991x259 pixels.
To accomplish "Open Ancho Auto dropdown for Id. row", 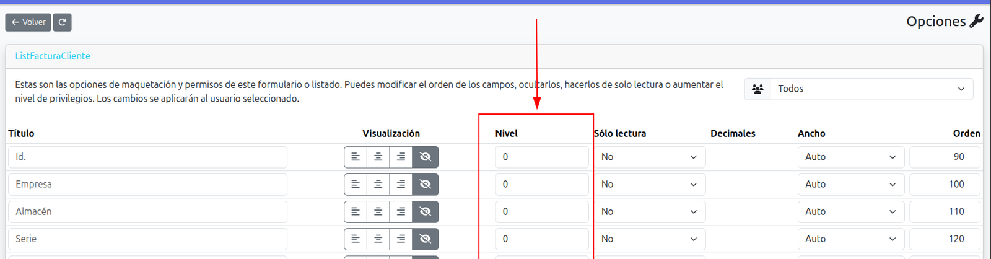I will pyautogui.click(x=851, y=157).
